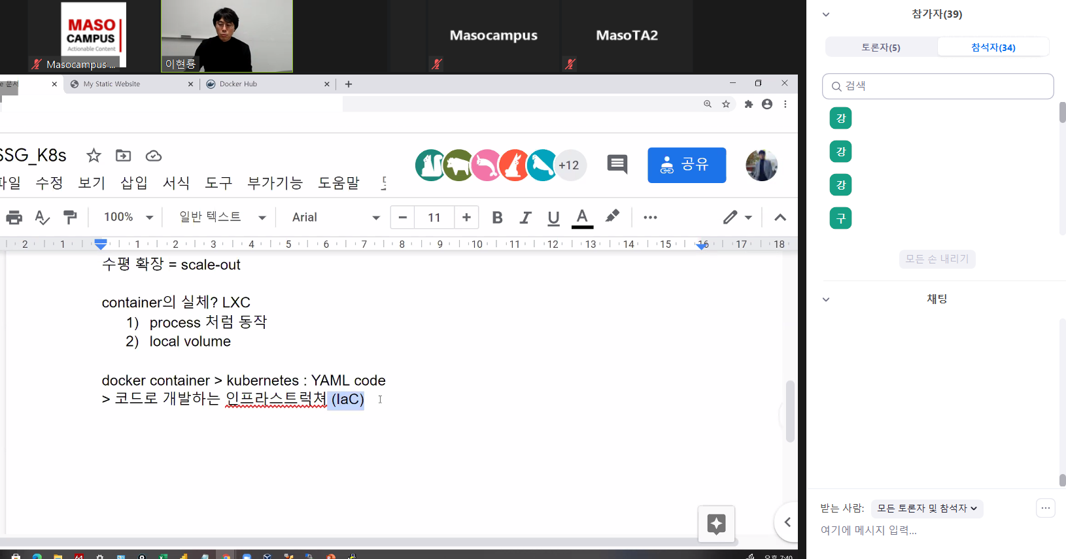Image resolution: width=1066 pixels, height=559 pixels.
Task: Toggle underline formatting
Action: coord(553,218)
